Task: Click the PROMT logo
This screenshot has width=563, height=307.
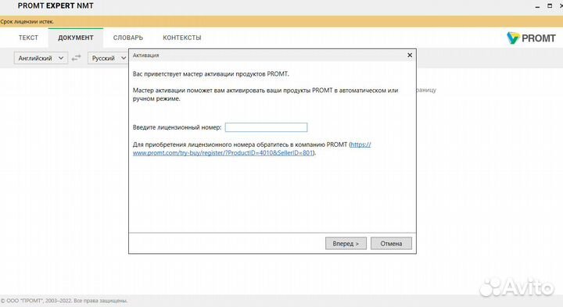Action: [531, 38]
